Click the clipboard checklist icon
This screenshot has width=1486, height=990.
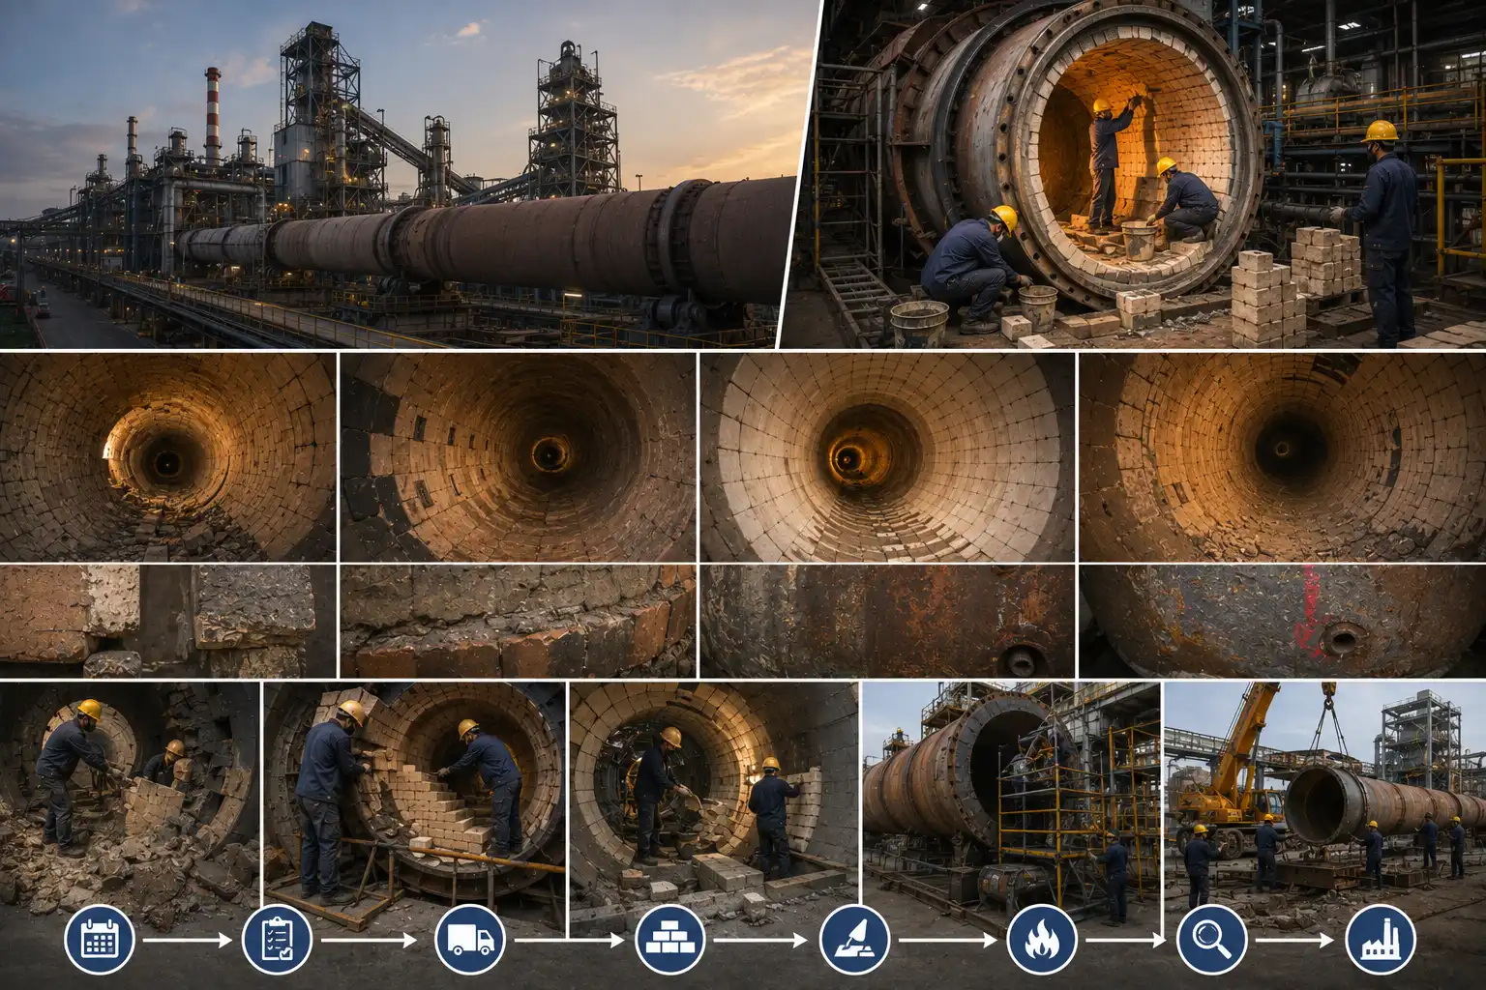click(x=278, y=940)
